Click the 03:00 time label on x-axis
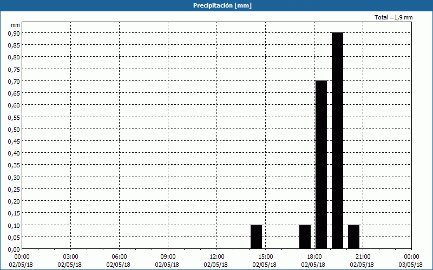 tap(71, 257)
